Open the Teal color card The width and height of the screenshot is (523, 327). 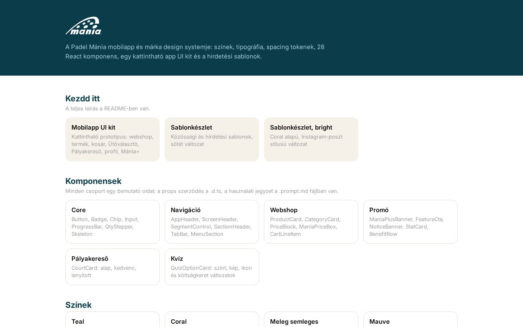[112, 320]
